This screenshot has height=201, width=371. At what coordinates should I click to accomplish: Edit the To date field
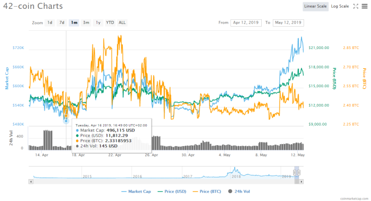tap(288, 22)
